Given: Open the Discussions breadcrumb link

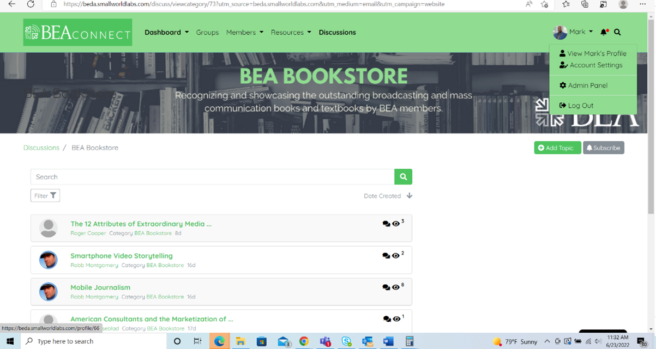Looking at the screenshot, I should click(x=41, y=148).
